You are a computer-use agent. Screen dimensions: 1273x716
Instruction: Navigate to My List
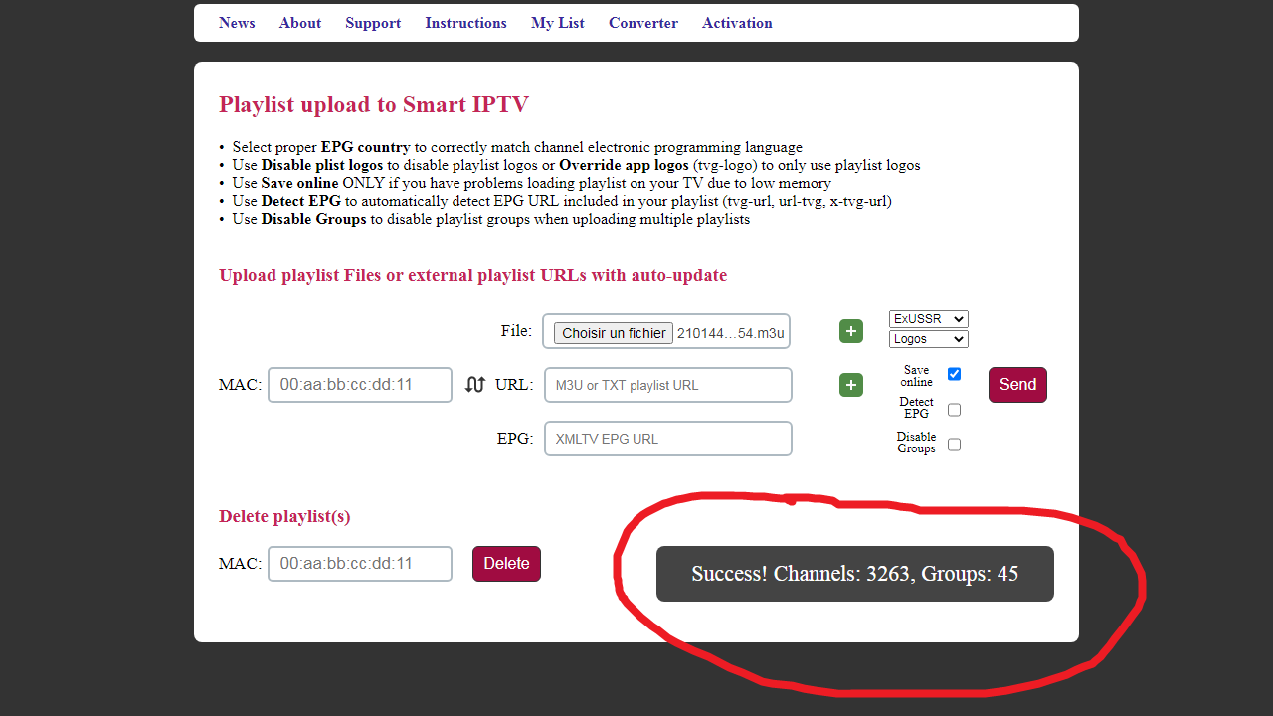coord(558,23)
